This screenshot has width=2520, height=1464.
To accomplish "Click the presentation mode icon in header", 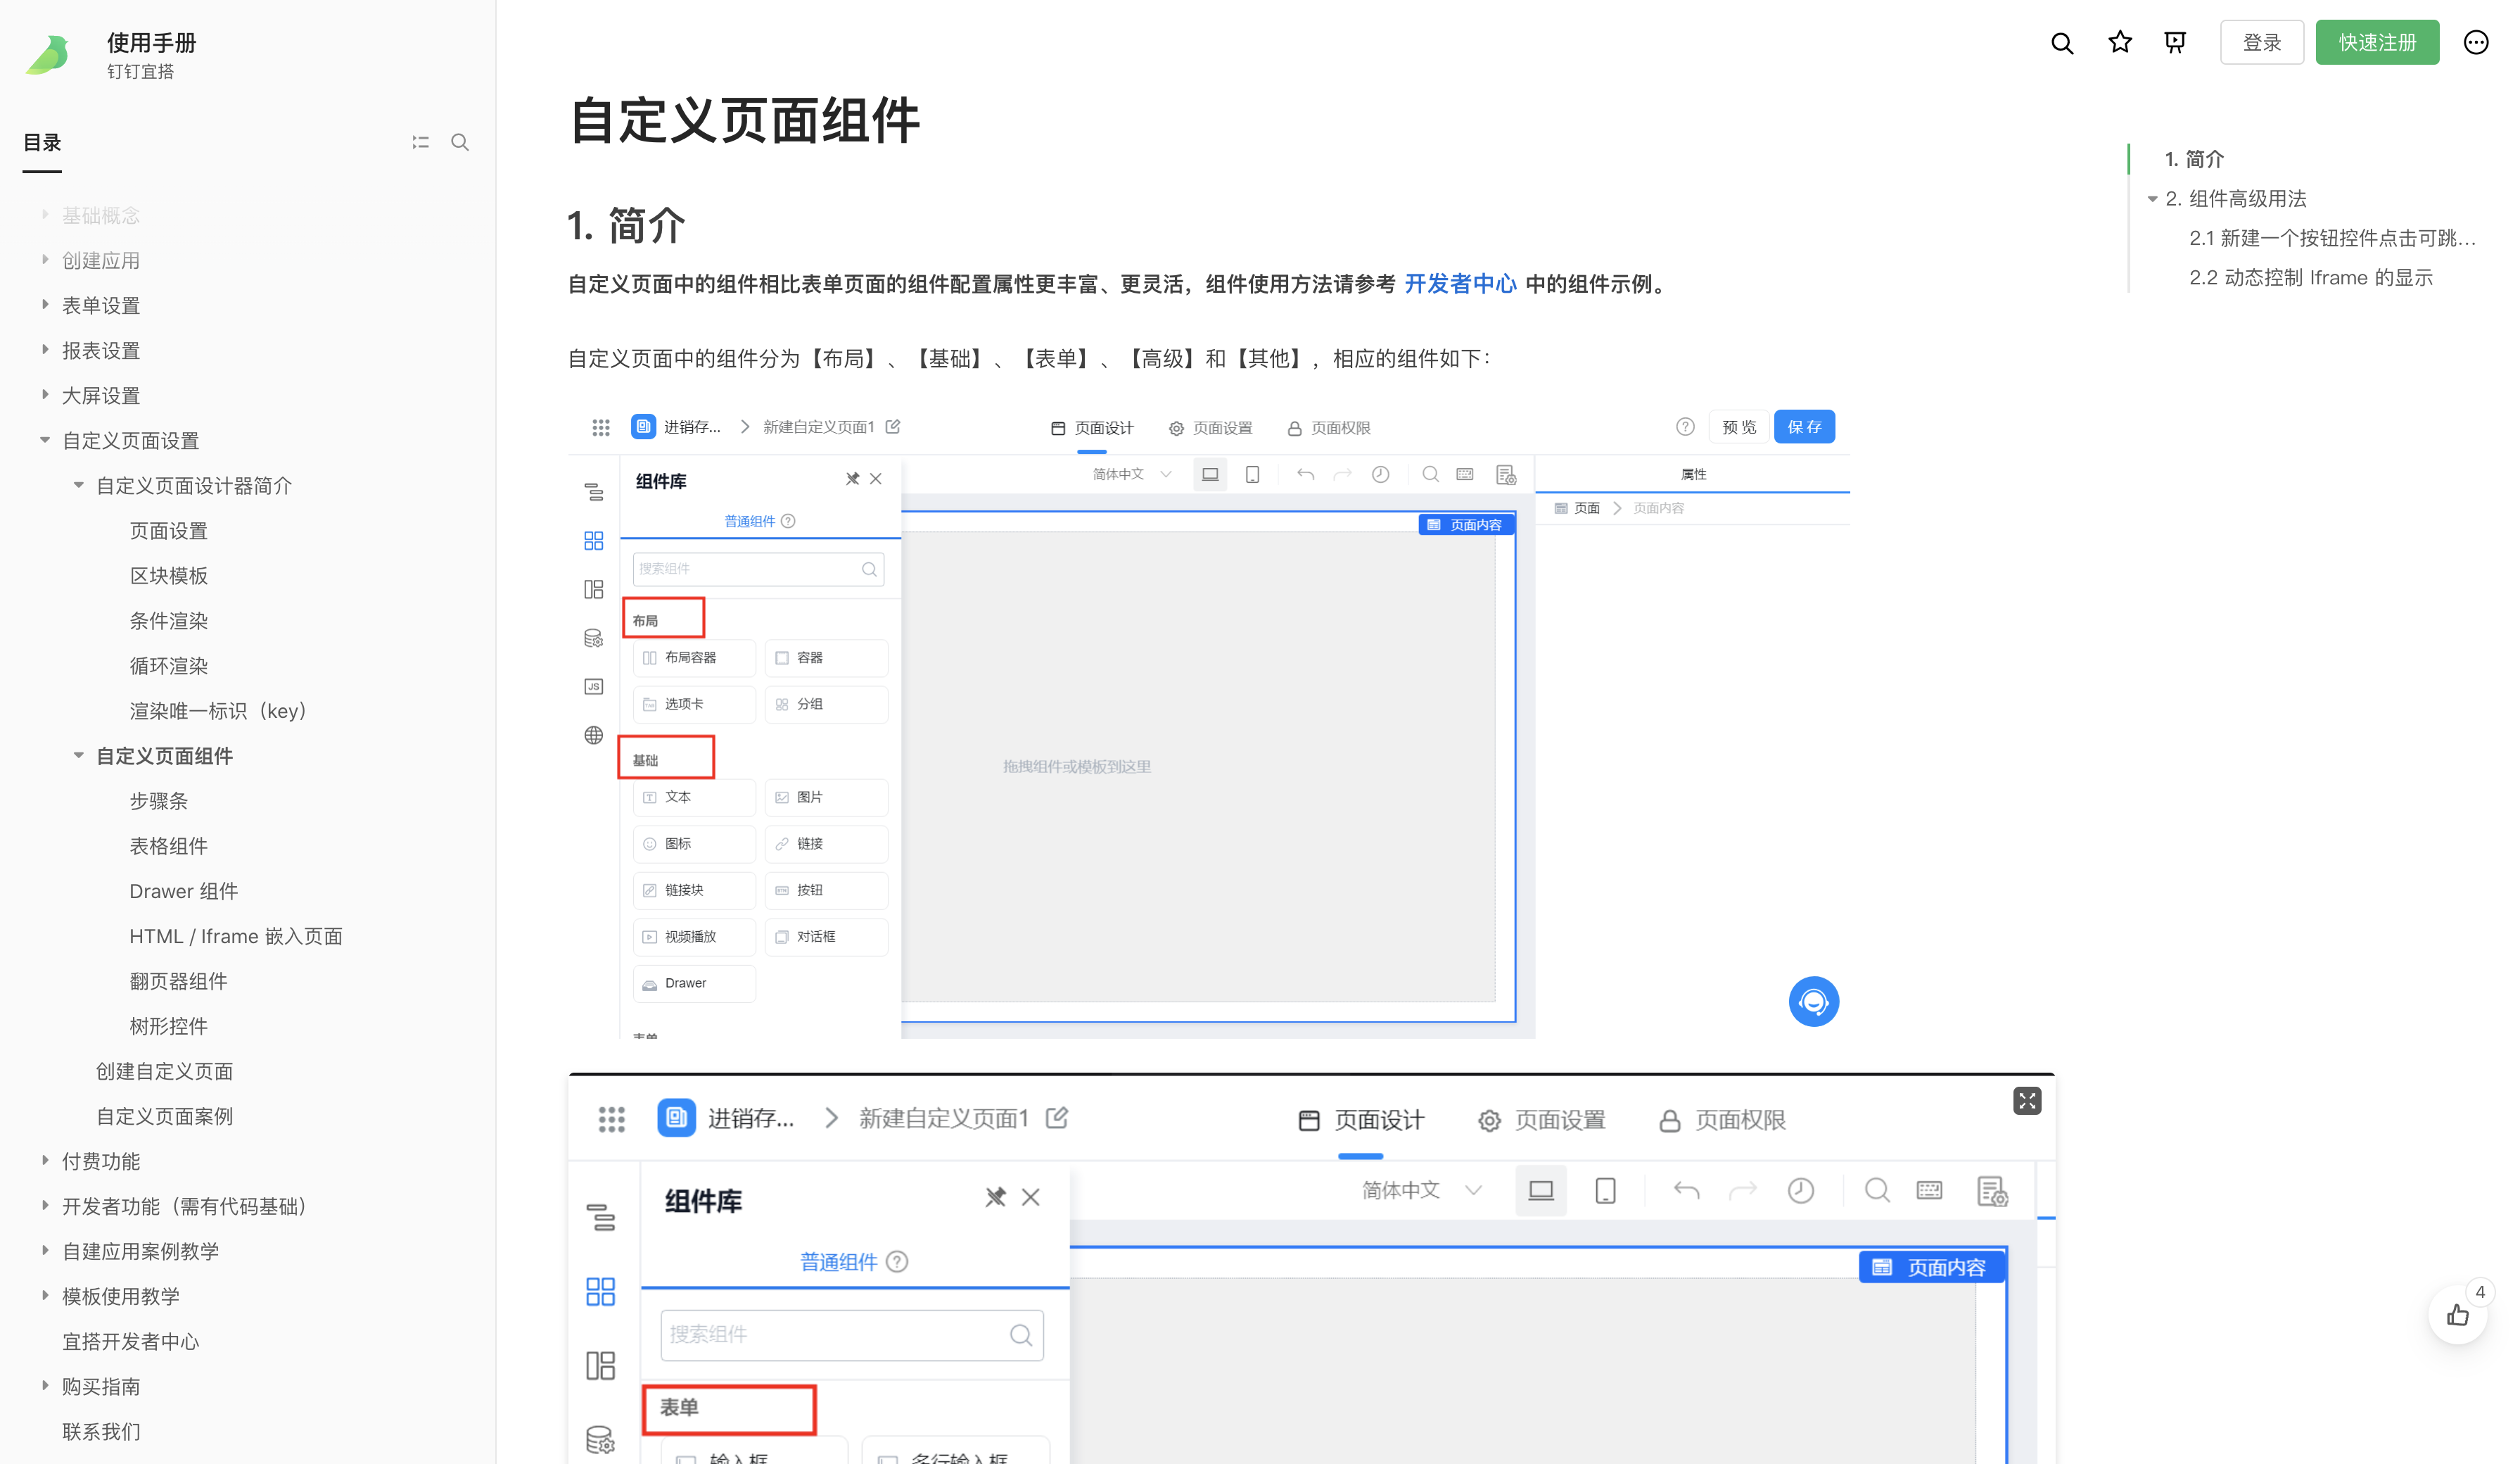I will 2175,43.
